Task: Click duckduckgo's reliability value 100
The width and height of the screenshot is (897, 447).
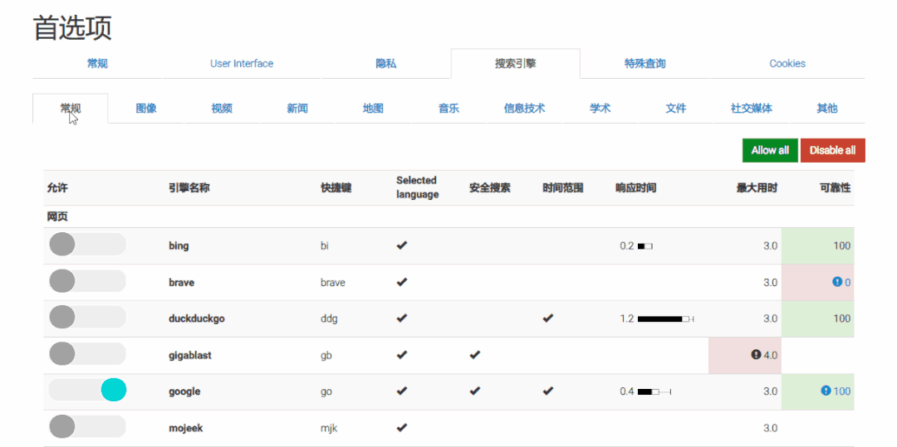Action: (x=841, y=318)
